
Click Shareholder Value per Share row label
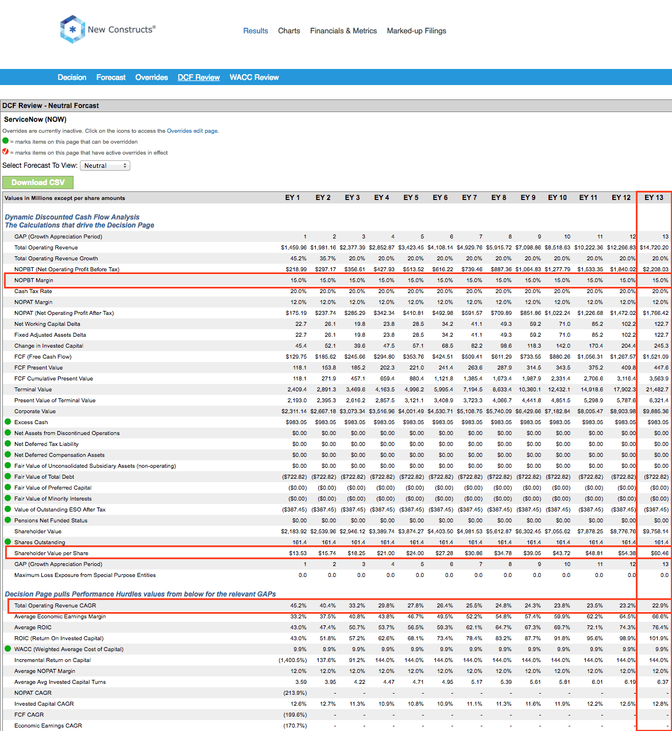(51, 553)
